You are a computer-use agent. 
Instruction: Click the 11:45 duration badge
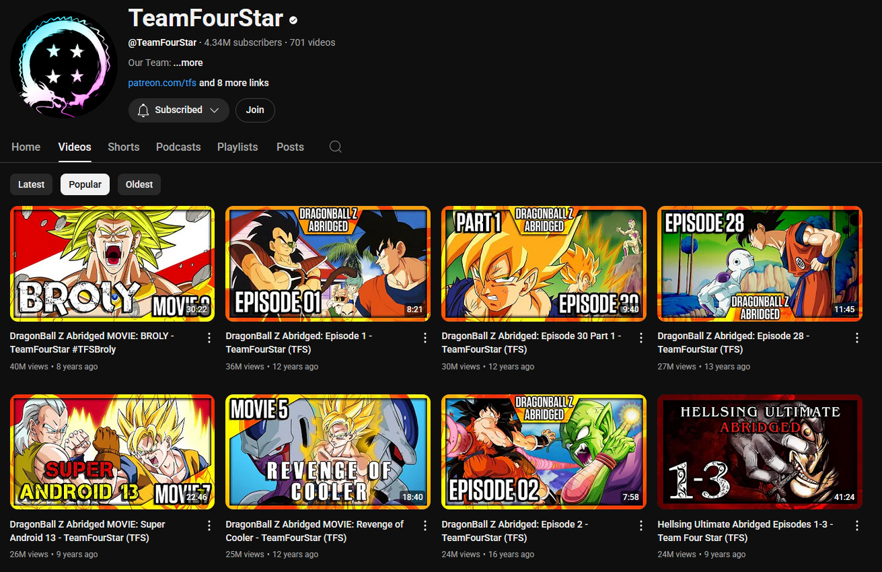[x=844, y=310]
